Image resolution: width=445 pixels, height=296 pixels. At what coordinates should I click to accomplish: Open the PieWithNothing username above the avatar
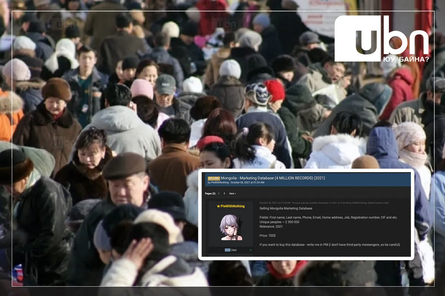(233, 206)
